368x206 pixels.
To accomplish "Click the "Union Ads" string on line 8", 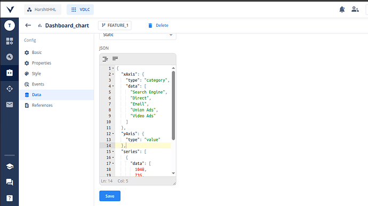I will coord(143,110).
